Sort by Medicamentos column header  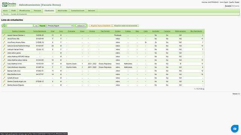pyautogui.click(x=180, y=31)
